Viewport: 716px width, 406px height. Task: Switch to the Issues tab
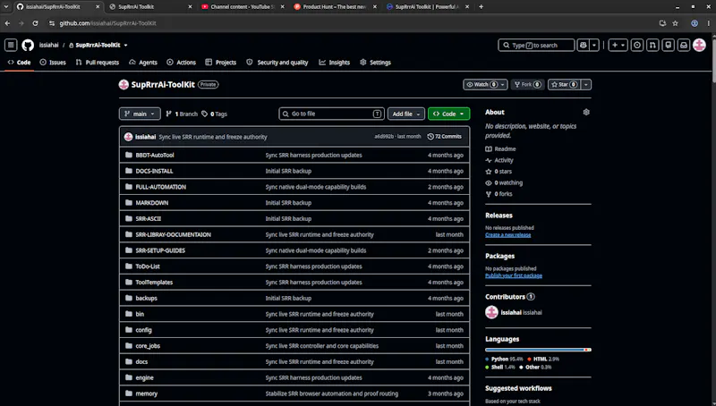click(x=53, y=63)
